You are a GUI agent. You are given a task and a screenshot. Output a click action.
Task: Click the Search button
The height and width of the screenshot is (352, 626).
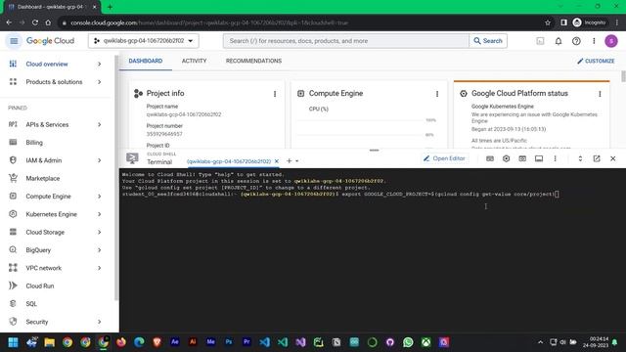pos(488,41)
